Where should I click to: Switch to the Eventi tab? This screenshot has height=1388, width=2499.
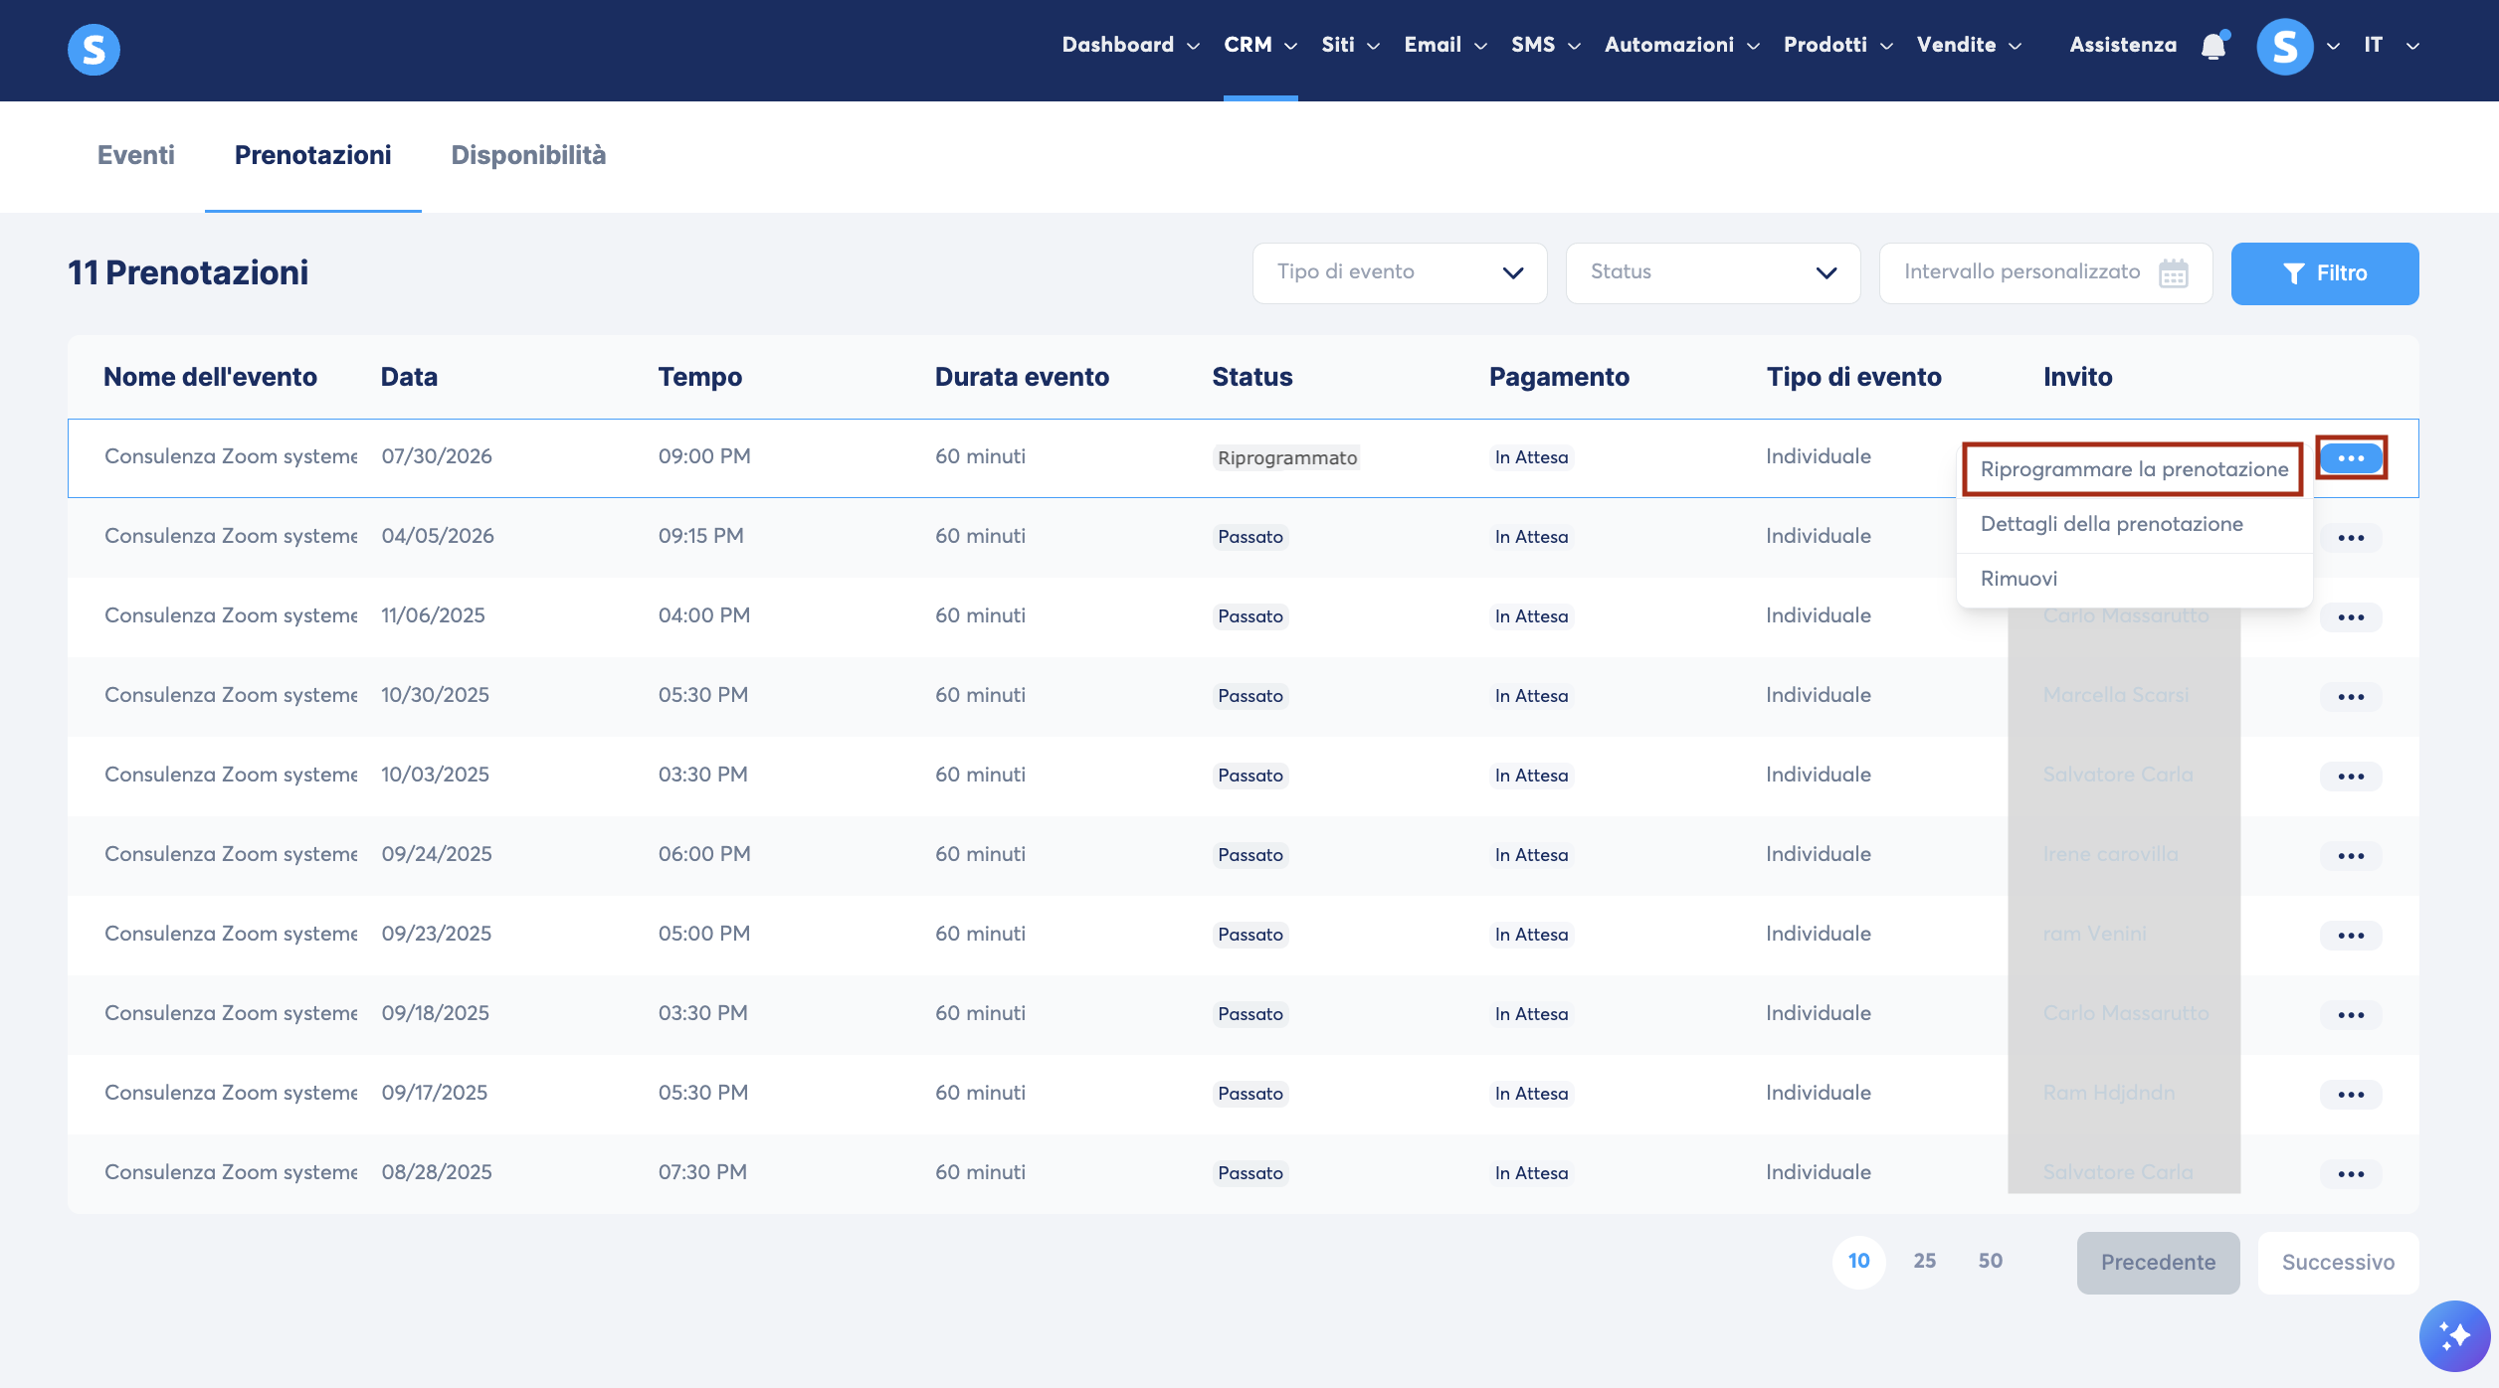[136, 155]
